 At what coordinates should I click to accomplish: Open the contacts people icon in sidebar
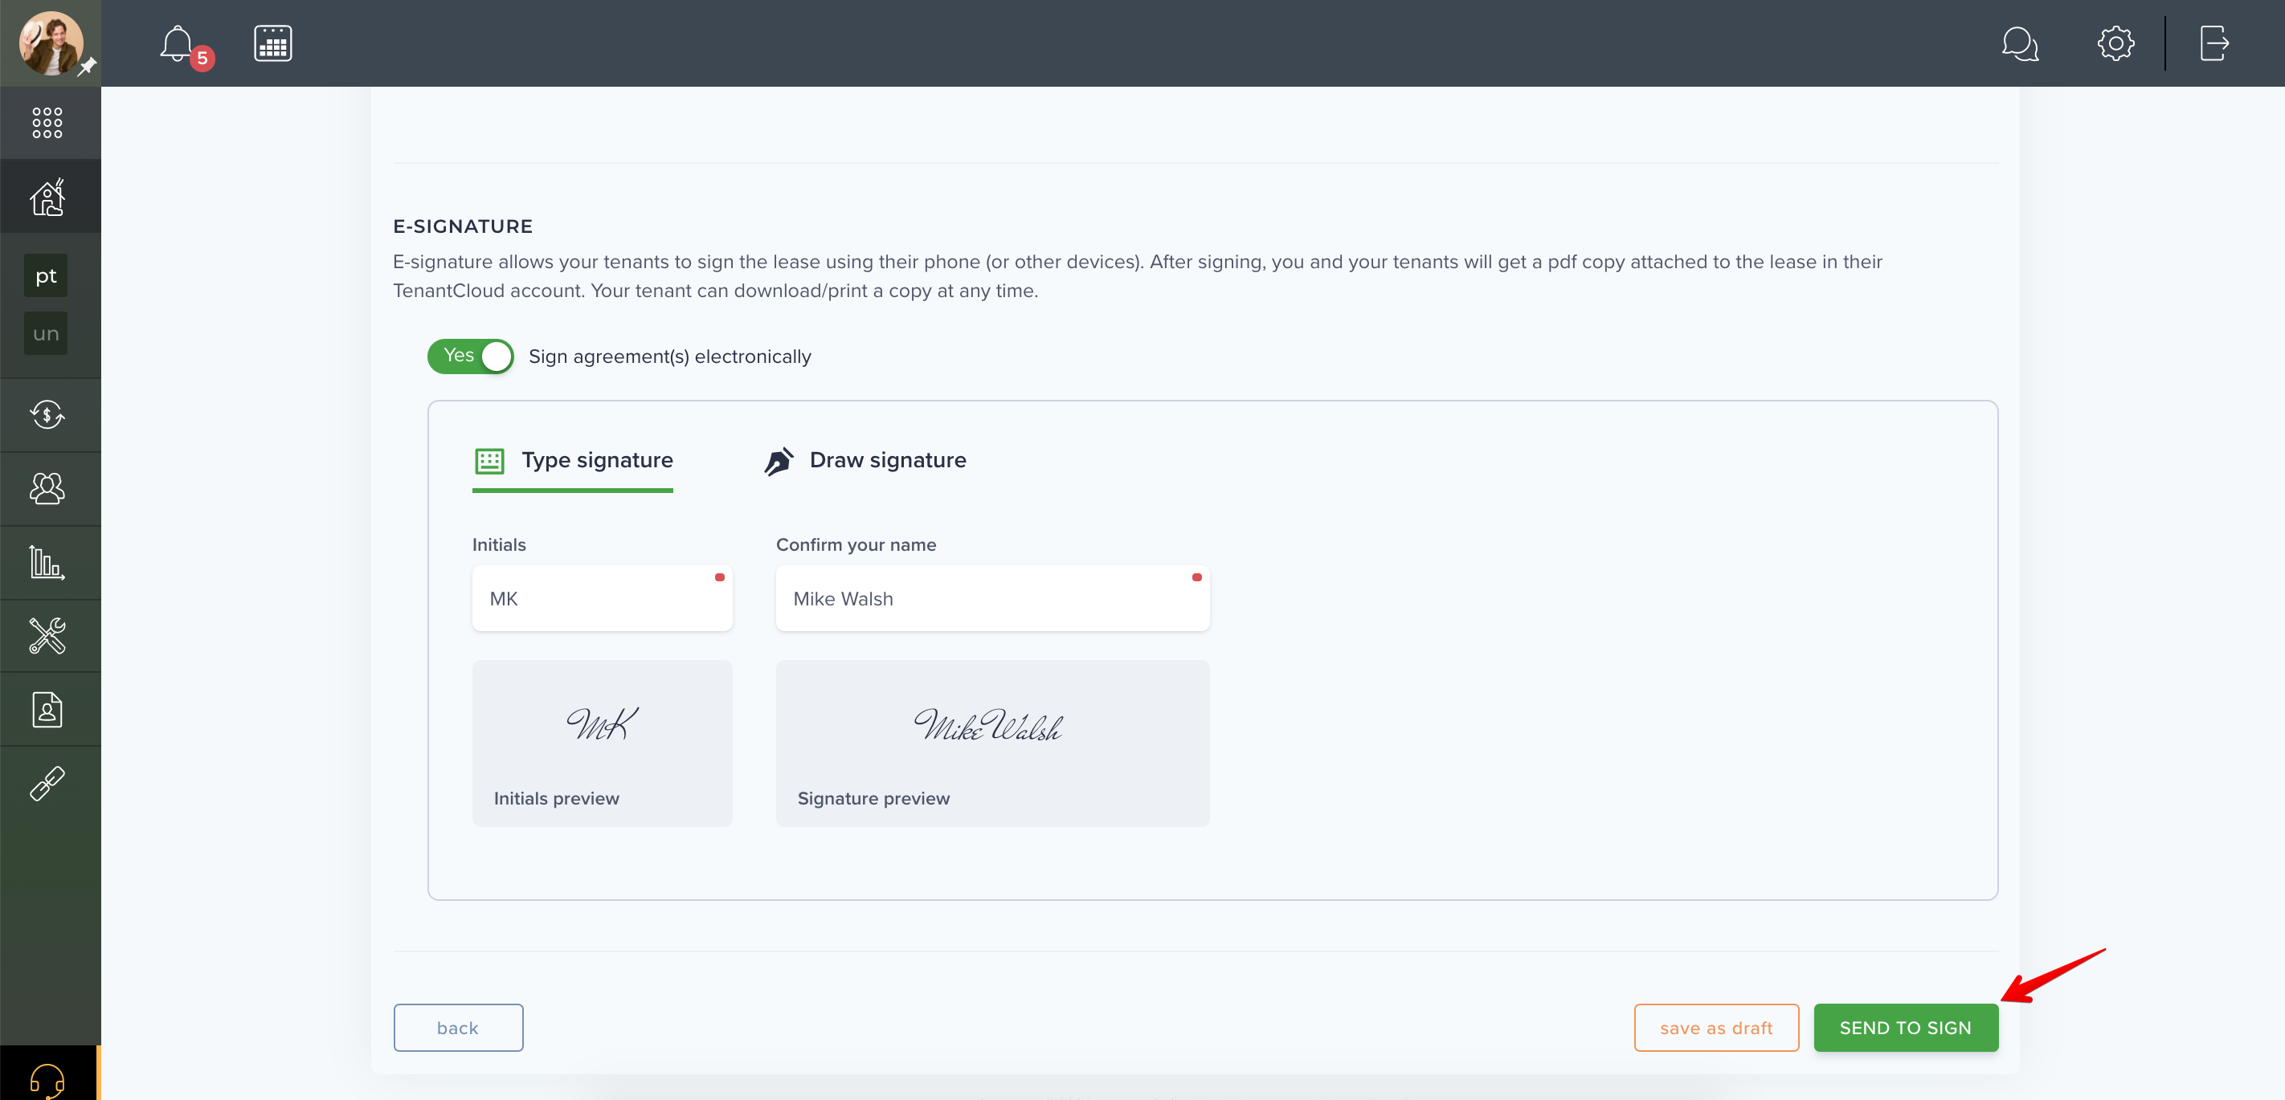[x=47, y=488]
